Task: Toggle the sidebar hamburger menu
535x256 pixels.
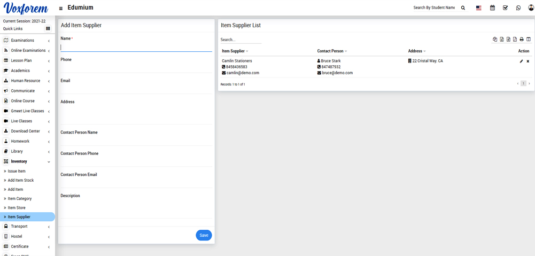Action: click(61, 9)
